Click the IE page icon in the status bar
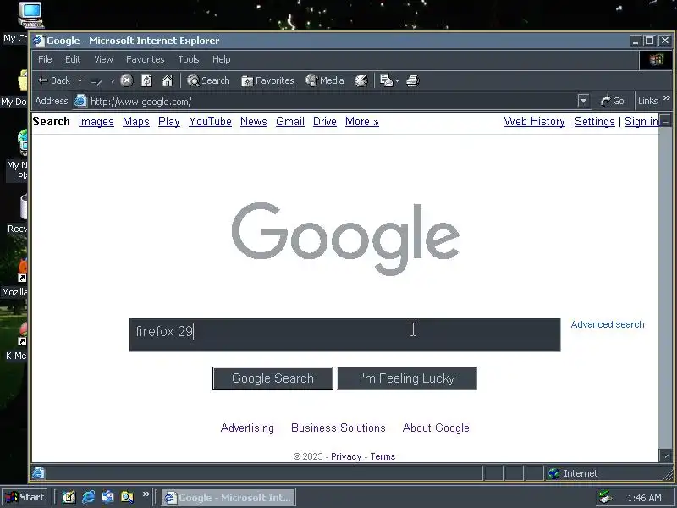 (x=38, y=473)
